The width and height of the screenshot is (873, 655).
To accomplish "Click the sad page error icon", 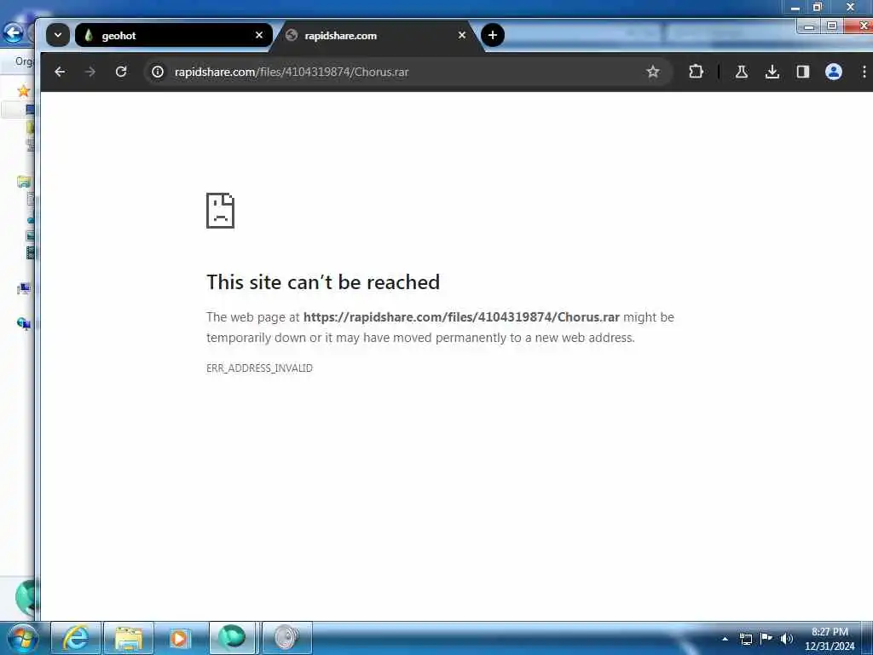I will (221, 211).
